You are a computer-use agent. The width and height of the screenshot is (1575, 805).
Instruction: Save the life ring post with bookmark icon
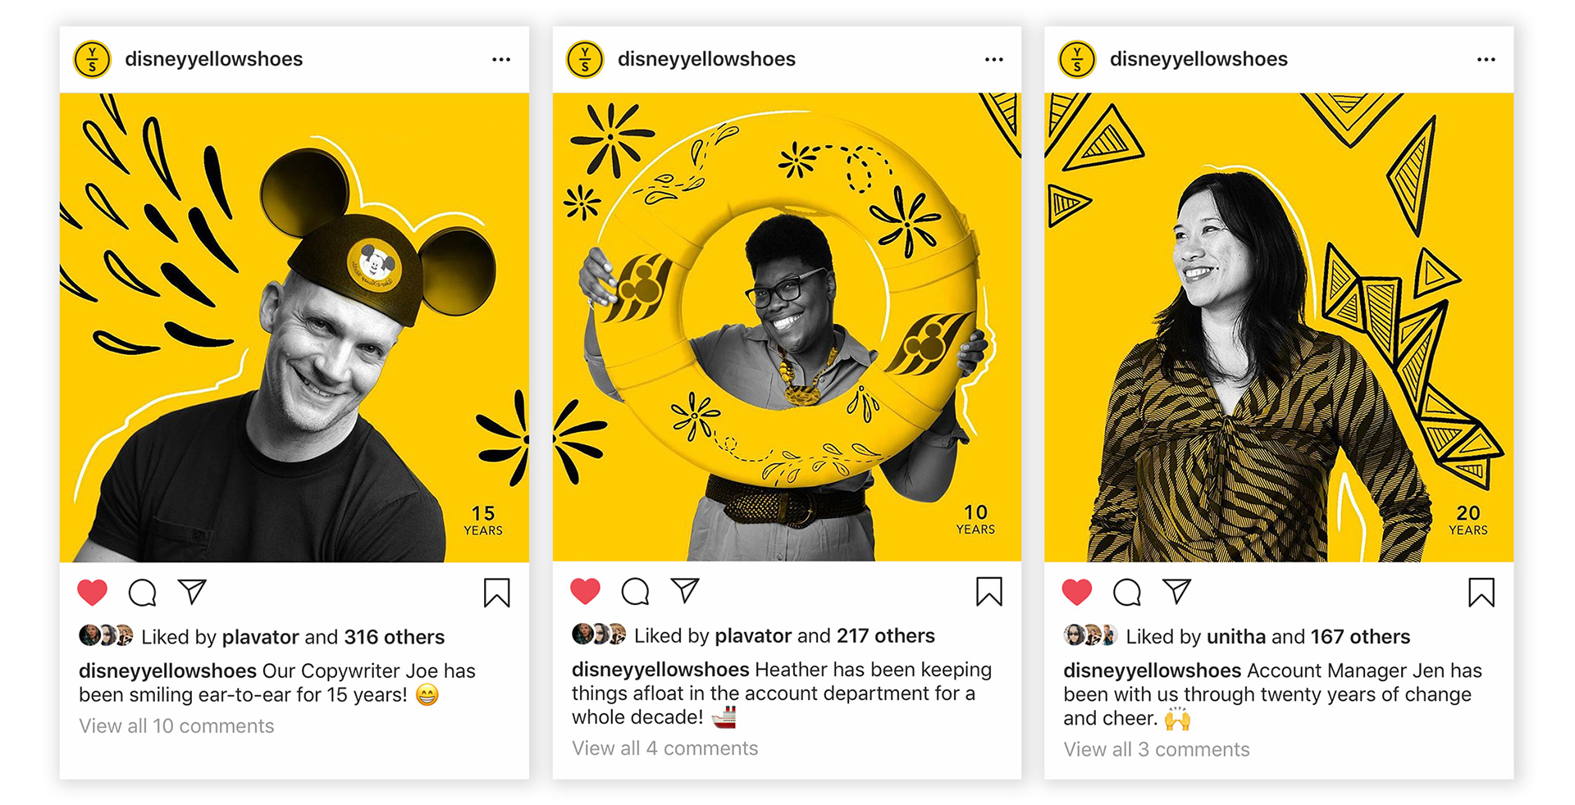[989, 592]
